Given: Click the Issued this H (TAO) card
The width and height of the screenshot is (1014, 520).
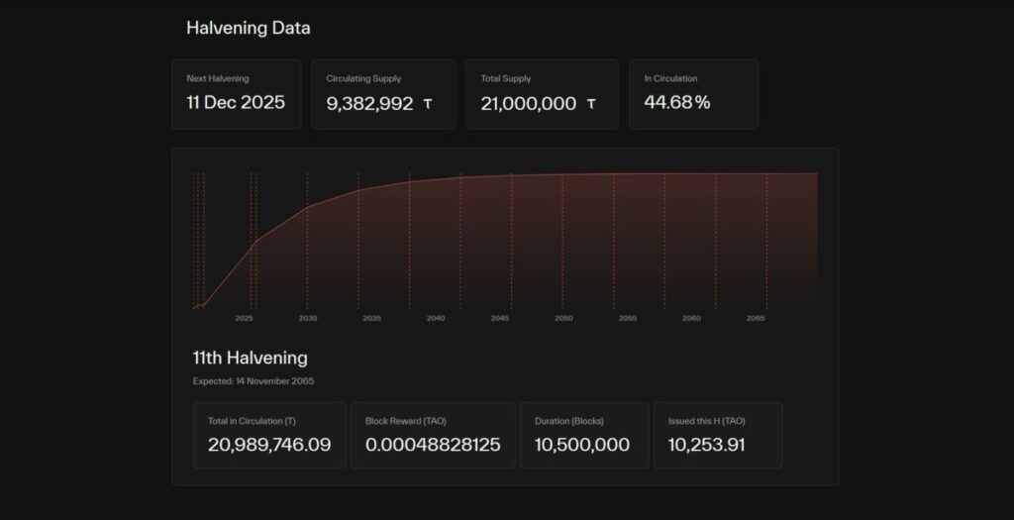Looking at the screenshot, I should [x=718, y=434].
